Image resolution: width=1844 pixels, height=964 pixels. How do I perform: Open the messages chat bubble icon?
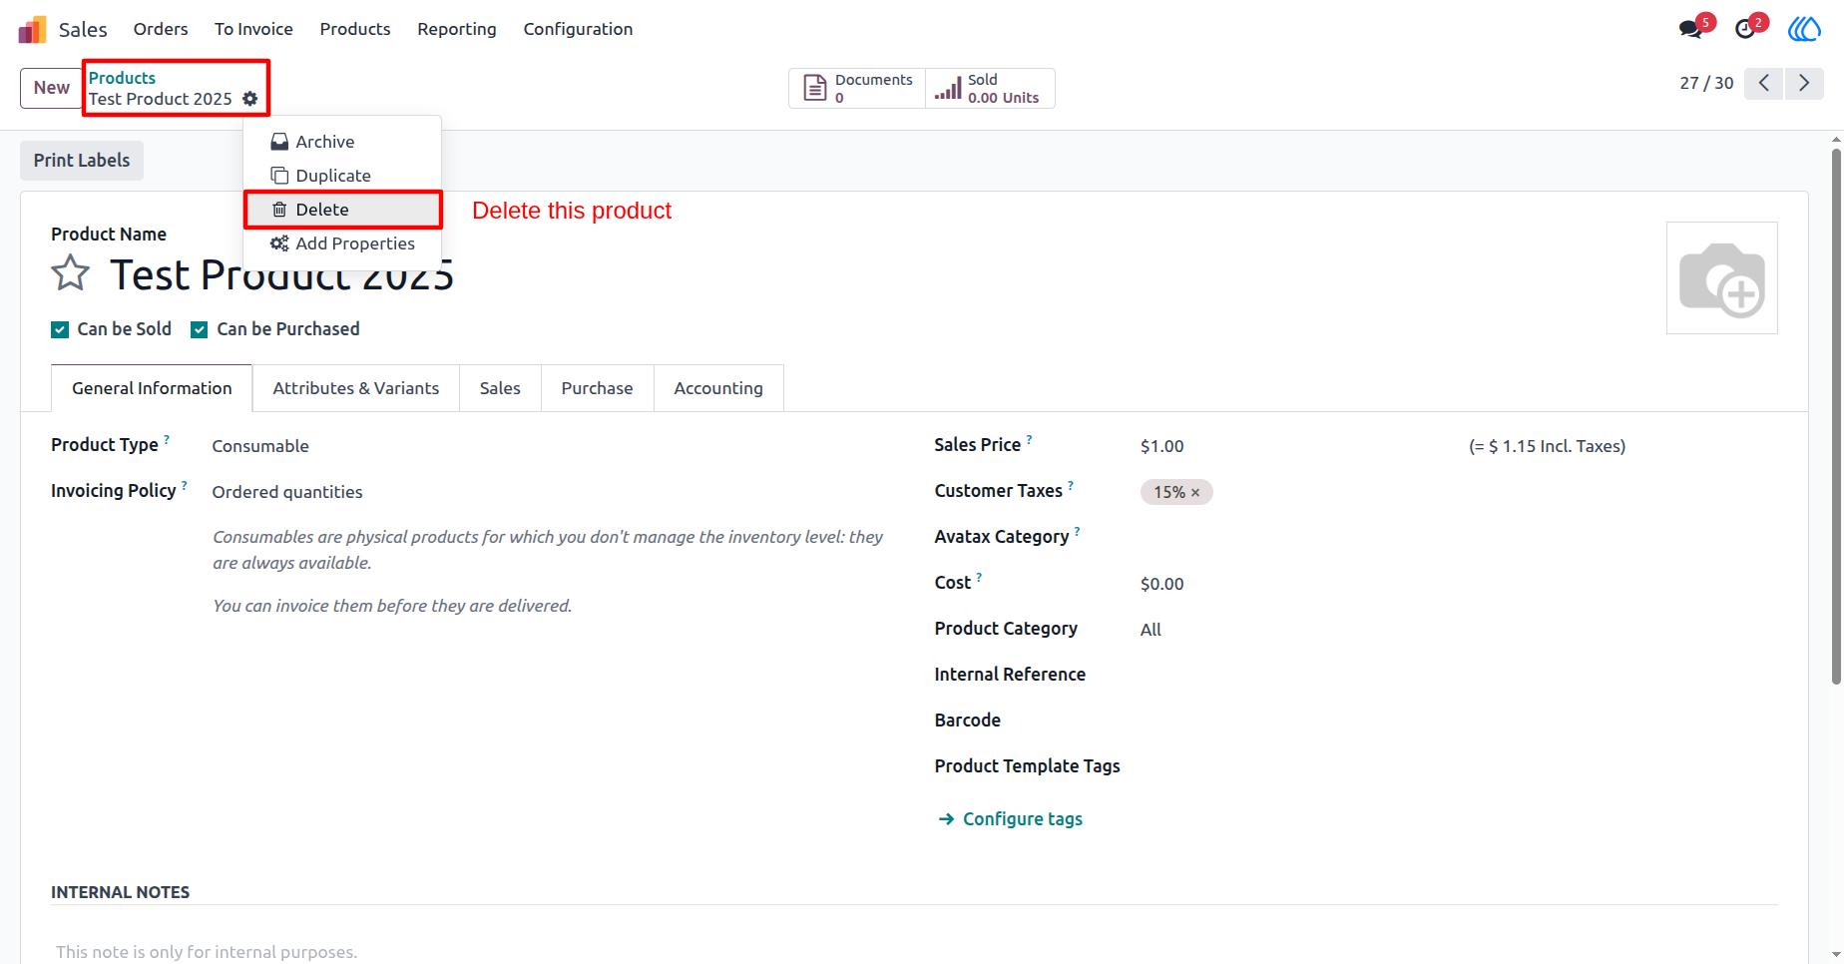pos(1691,29)
